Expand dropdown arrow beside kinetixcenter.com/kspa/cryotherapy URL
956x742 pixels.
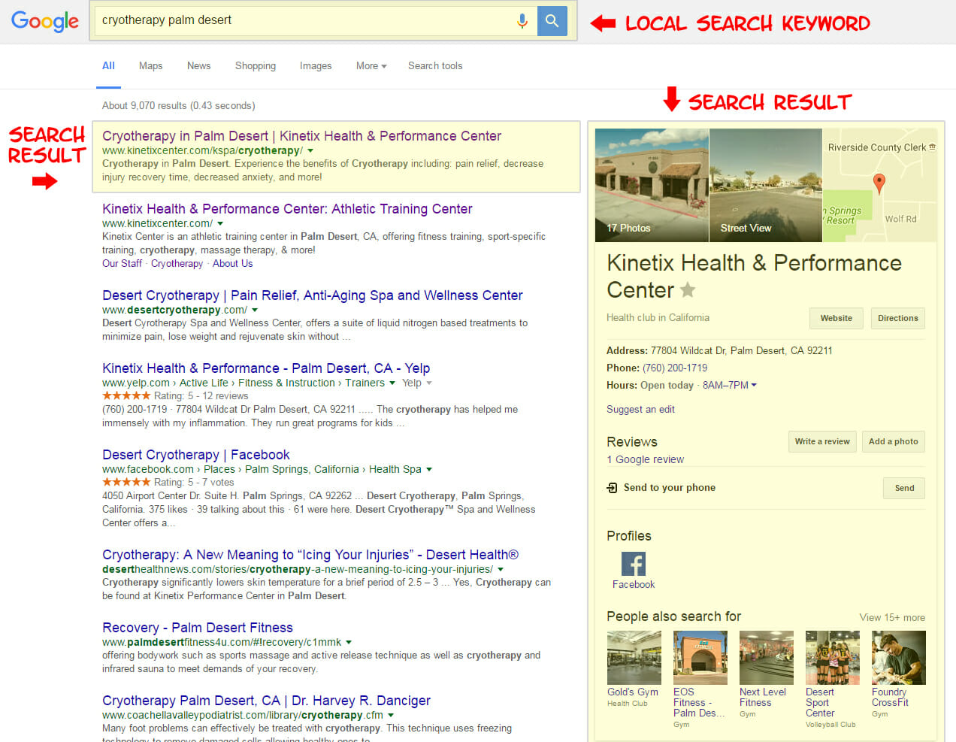pos(310,151)
